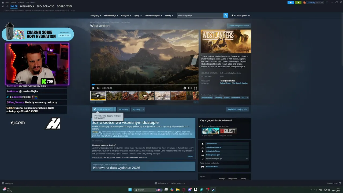The height and width of the screenshot is (193, 343).
Task: Open video settings gear icon
Action: 185,88
